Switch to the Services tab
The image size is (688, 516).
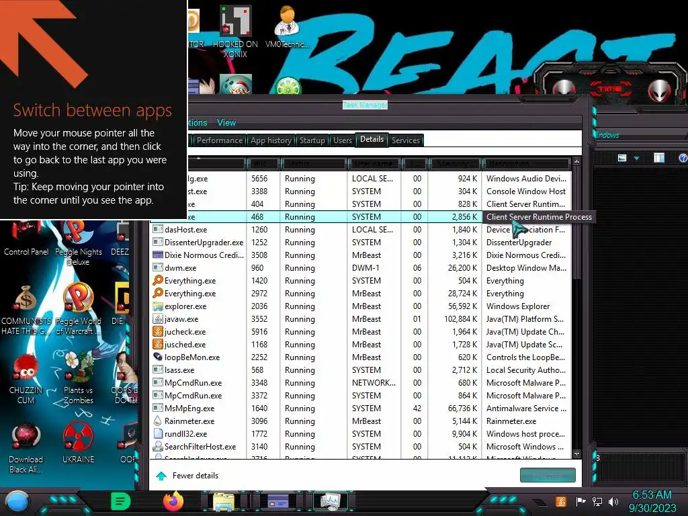click(406, 140)
